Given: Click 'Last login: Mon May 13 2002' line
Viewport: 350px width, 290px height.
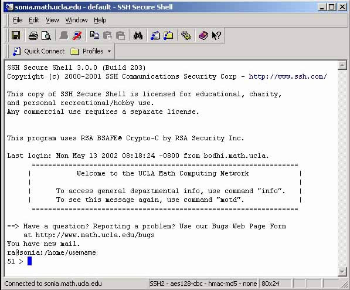Looking at the screenshot, I should (138, 156).
